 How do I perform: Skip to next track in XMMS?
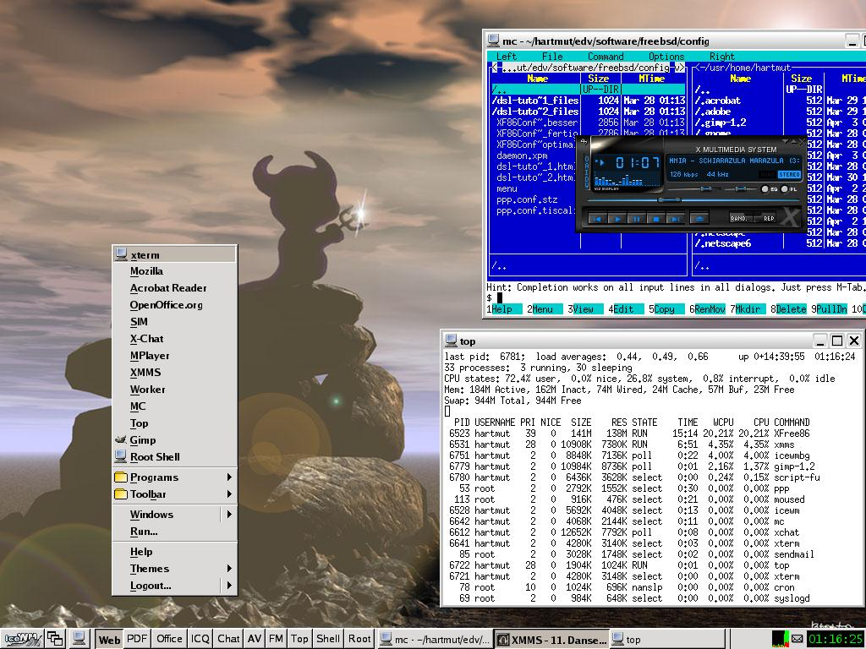[674, 219]
